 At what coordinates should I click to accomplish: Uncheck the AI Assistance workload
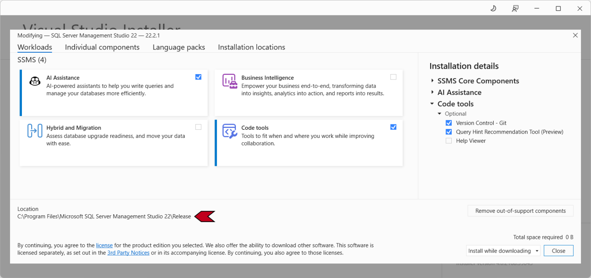(199, 77)
